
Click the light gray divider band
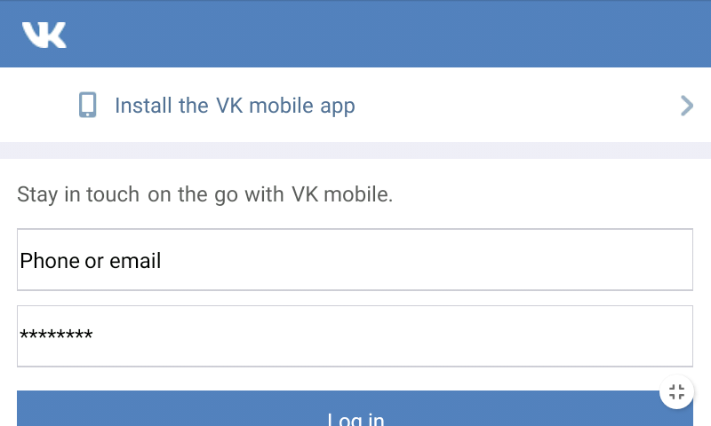355,150
